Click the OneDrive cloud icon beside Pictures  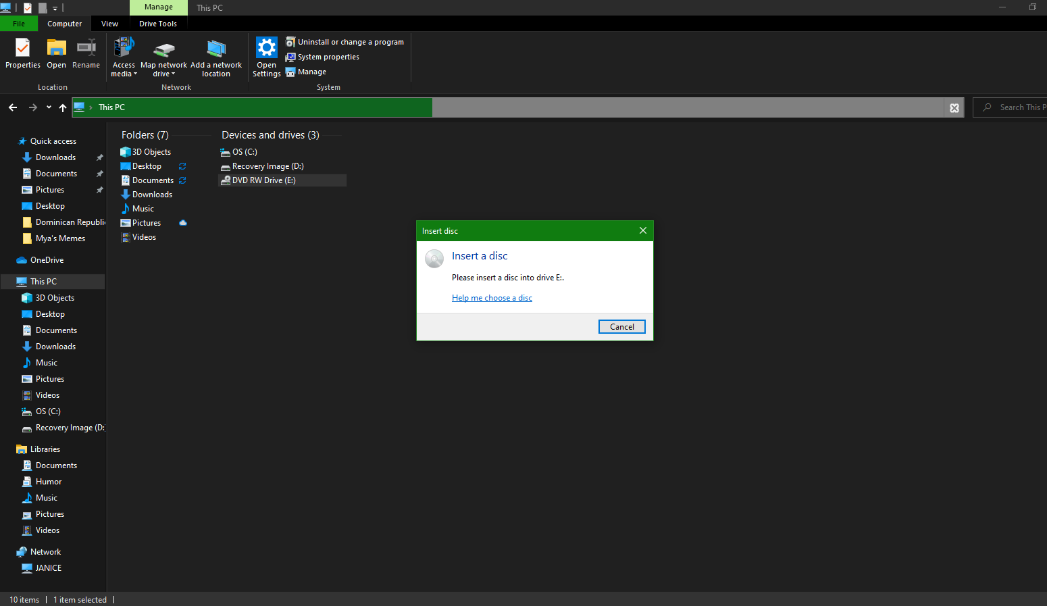click(183, 223)
